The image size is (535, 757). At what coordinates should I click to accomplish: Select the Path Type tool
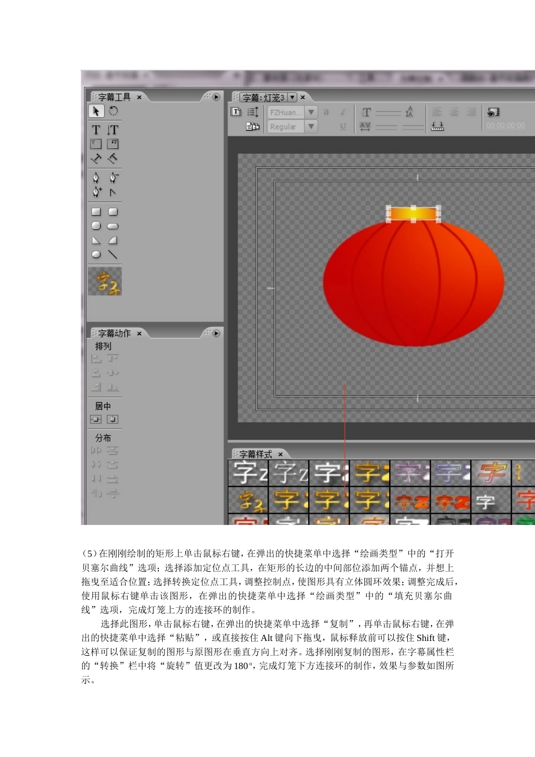[x=96, y=159]
